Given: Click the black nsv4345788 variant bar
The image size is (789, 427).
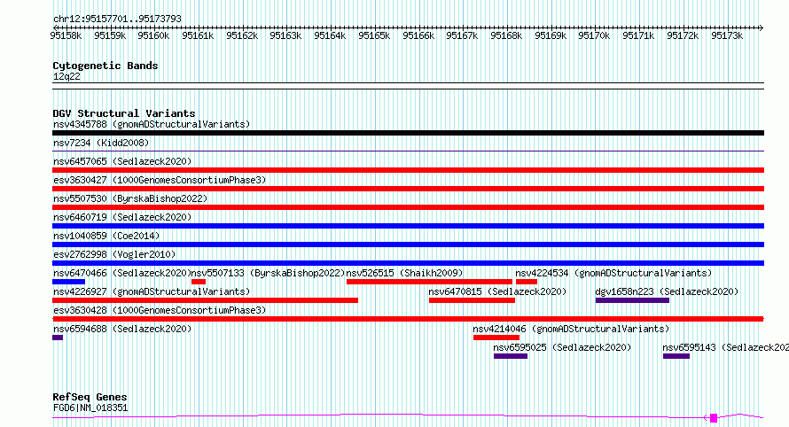Looking at the screenshot, I should coord(408,133).
